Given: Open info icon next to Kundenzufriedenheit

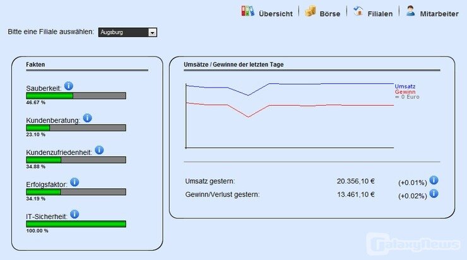Looking at the screenshot, I should point(99,150).
